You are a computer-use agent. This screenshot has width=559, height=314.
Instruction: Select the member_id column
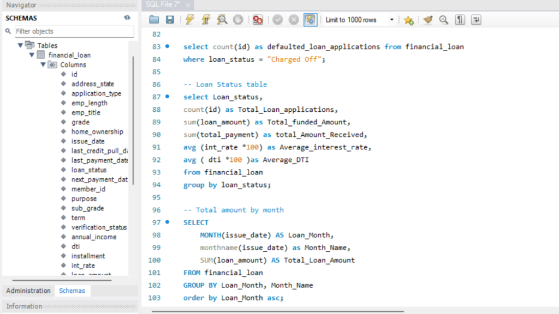(x=88, y=189)
